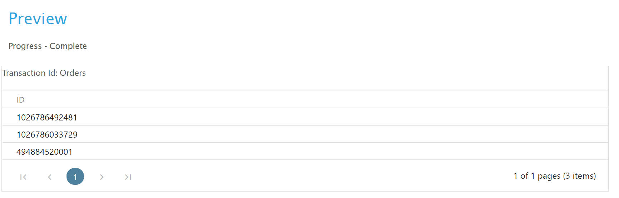This screenshot has height=198, width=619.
Task: Select page 1 in the pager
Action: coord(75,177)
